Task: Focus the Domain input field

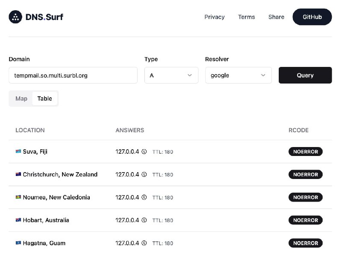Action: tap(73, 75)
